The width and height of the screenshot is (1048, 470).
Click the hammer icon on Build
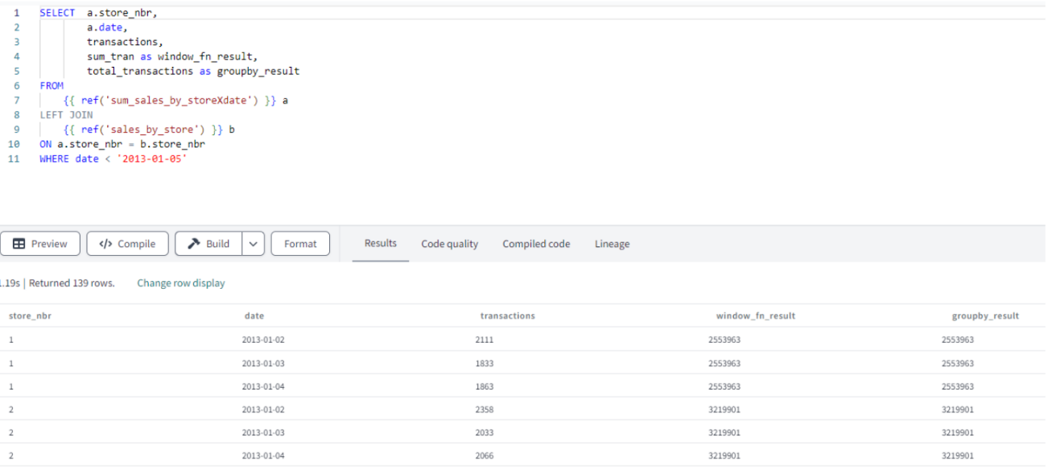[x=194, y=244]
